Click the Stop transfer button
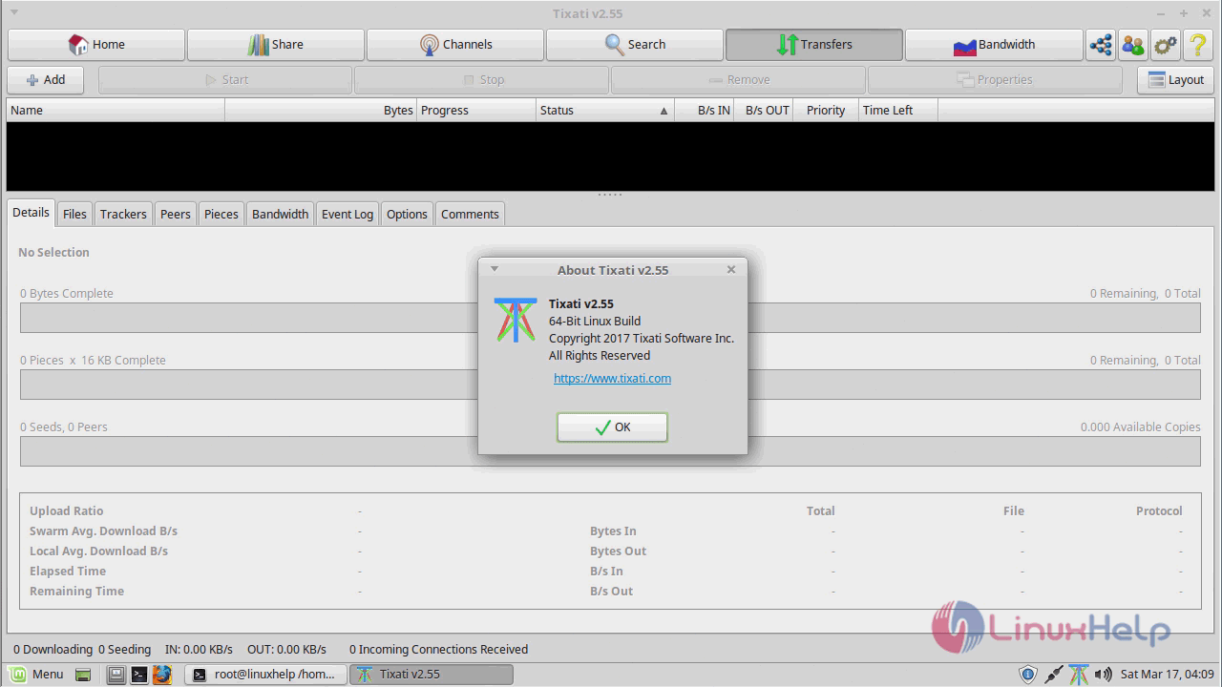The image size is (1222, 687). point(482,80)
